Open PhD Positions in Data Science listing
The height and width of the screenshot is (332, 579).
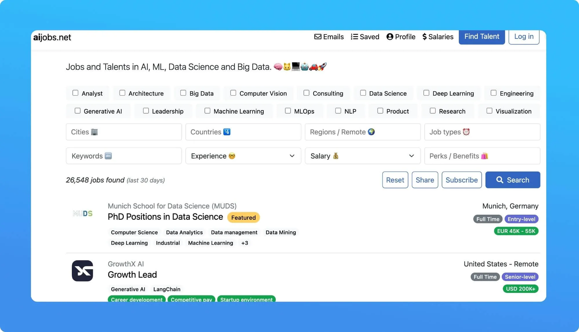pyautogui.click(x=165, y=217)
